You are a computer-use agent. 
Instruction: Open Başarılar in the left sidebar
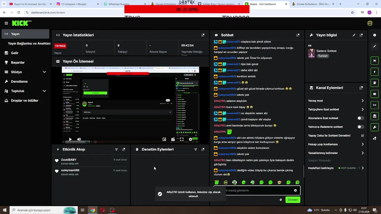click(x=25, y=62)
